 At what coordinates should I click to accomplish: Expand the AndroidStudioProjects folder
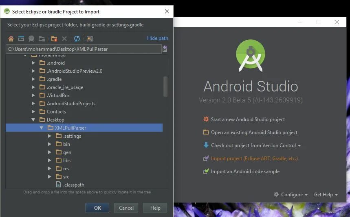point(33,104)
